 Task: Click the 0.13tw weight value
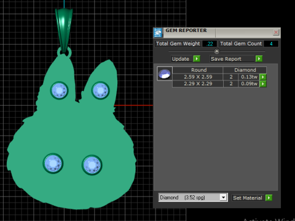click(249, 77)
